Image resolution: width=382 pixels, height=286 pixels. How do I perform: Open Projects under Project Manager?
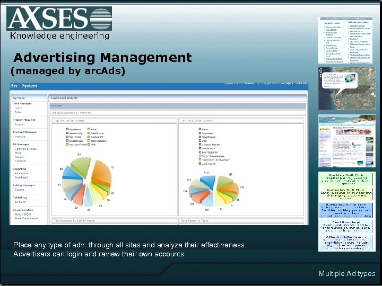pos(20,124)
